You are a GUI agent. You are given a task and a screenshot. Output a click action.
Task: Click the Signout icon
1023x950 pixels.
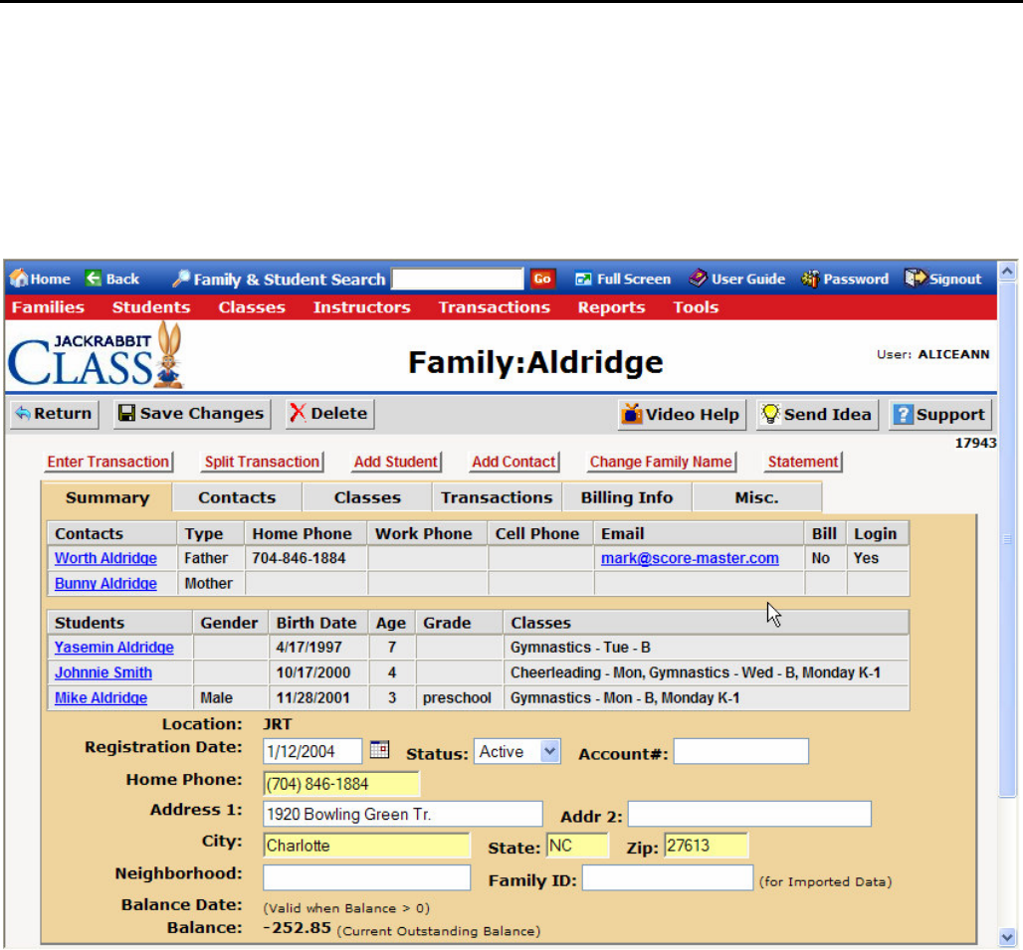[916, 279]
